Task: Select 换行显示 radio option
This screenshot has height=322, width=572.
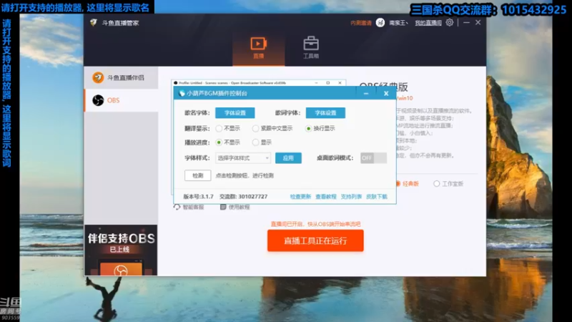Action: coord(309,129)
